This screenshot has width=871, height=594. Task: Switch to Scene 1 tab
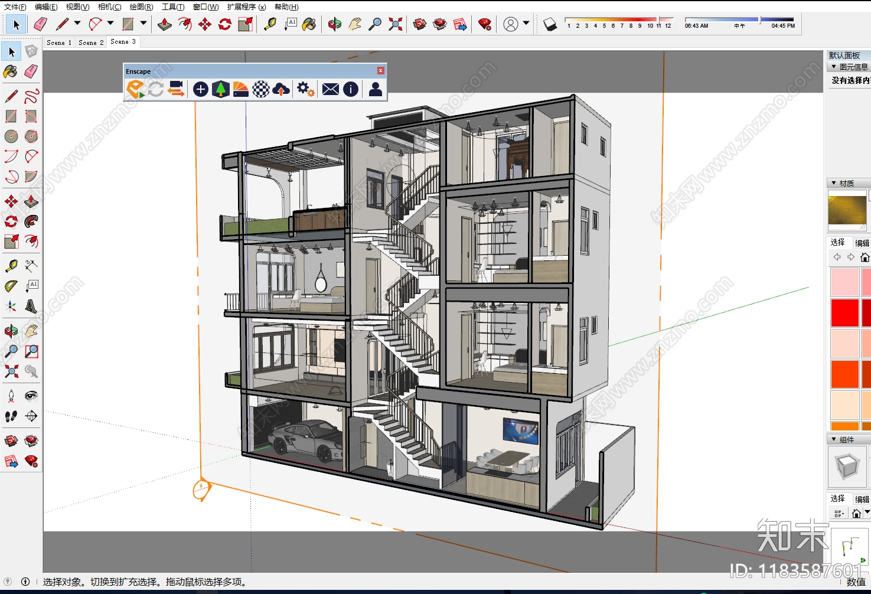(59, 43)
